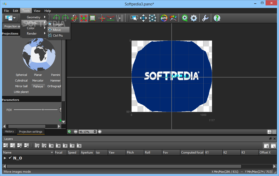The height and width of the screenshot is (176, 279).
Task: Click the green question mark help icon
Action: [217, 18]
